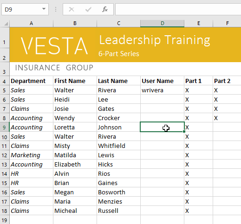
Task: Click the fill handle of cell D9
Action: point(184,131)
